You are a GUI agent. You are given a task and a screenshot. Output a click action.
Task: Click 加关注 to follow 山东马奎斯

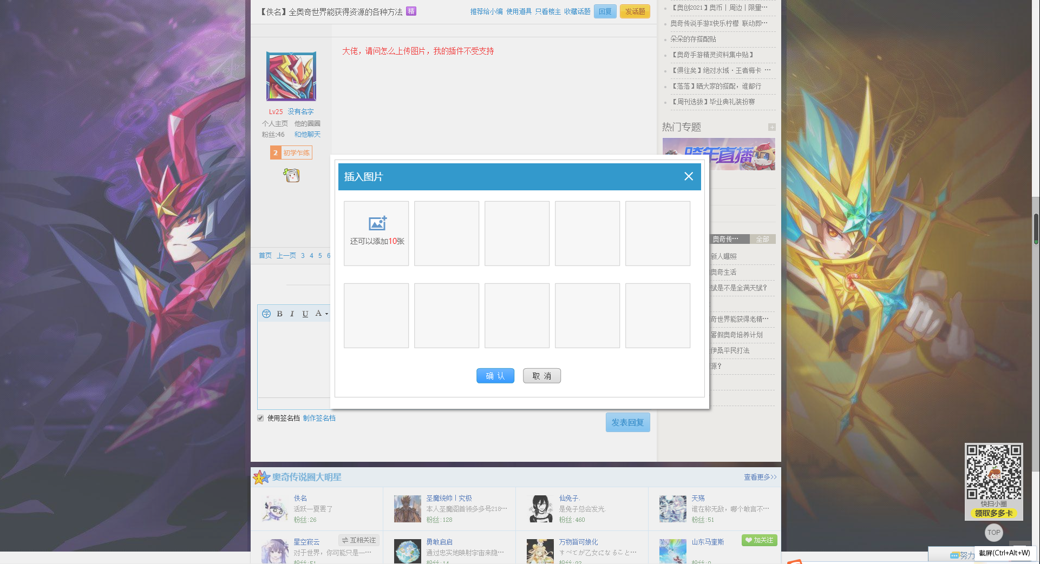pos(759,540)
